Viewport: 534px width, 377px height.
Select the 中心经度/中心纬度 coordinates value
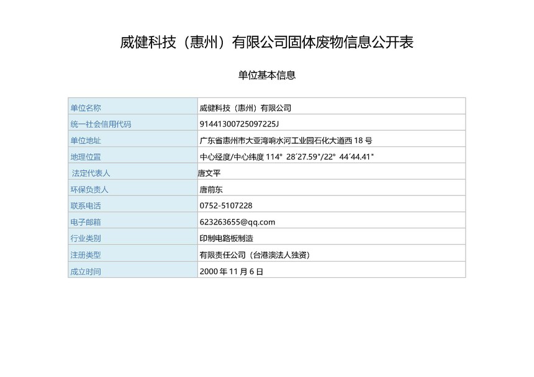[x=286, y=156]
